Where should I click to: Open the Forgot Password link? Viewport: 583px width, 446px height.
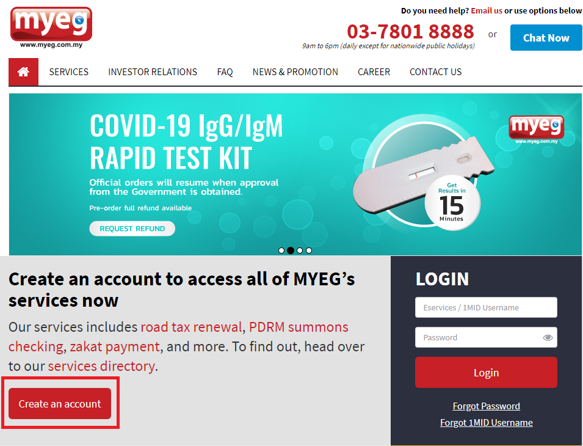pos(486,406)
